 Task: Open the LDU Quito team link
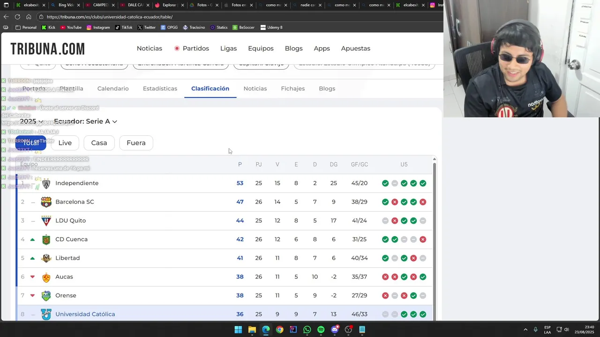point(70,220)
